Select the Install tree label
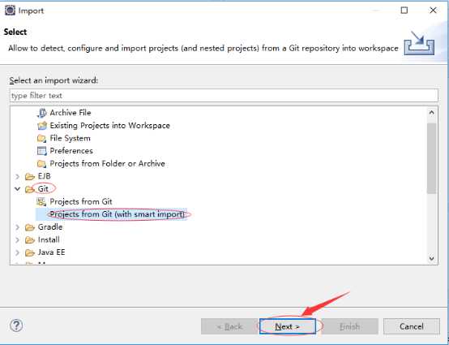This screenshot has height=345, width=449. (x=49, y=239)
